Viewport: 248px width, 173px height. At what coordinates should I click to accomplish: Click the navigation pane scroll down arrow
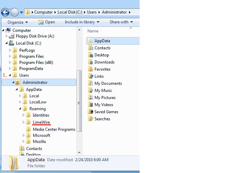pyautogui.click(x=79, y=152)
